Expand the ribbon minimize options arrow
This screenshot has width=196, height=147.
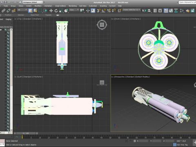60,15
